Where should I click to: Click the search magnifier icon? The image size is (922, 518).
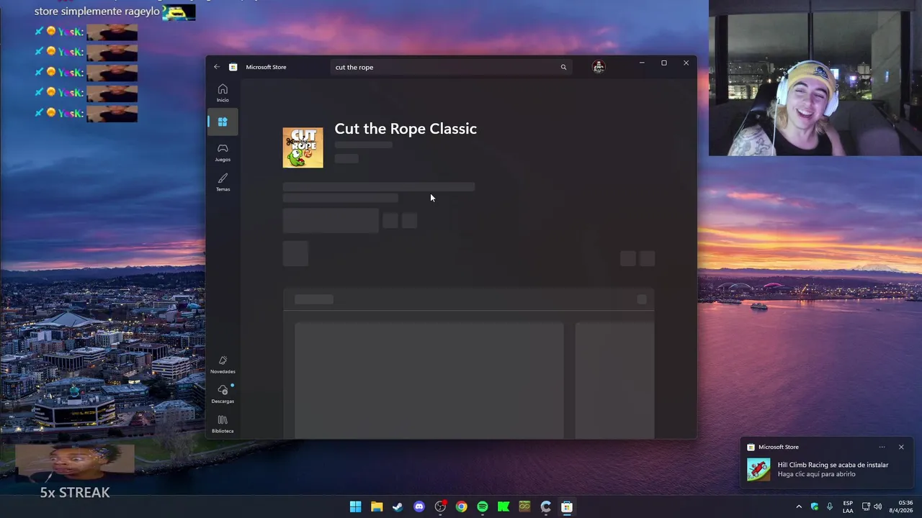point(563,67)
